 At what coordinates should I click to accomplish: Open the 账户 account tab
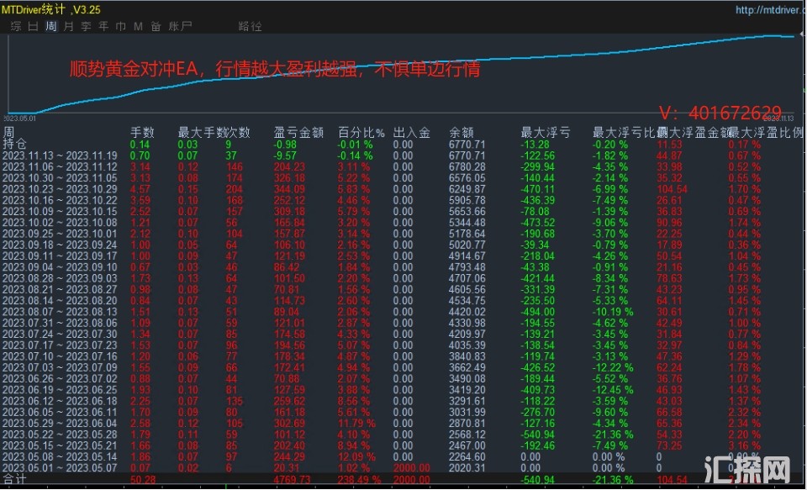(x=180, y=26)
